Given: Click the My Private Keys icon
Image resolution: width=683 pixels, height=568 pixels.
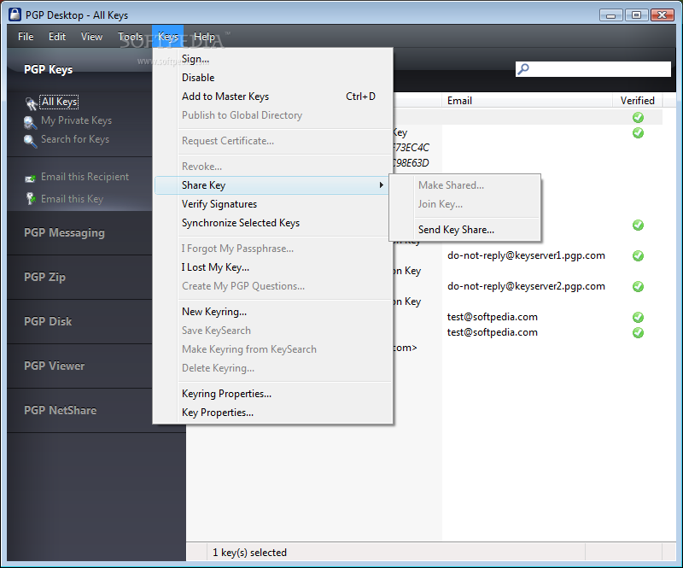Looking at the screenshot, I should [30, 122].
